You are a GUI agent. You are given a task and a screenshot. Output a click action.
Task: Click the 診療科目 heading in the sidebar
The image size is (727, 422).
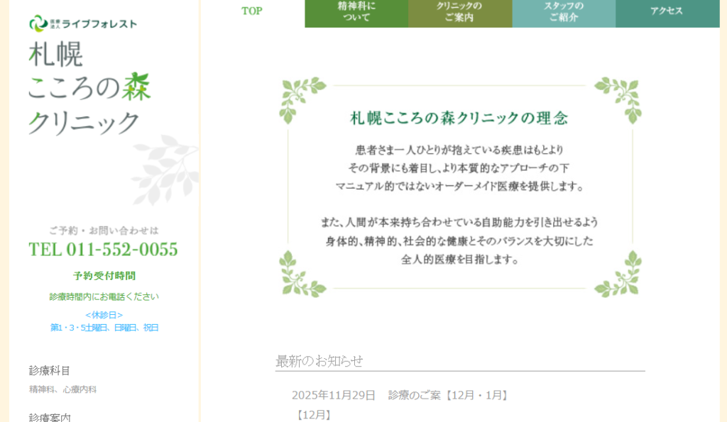click(50, 370)
